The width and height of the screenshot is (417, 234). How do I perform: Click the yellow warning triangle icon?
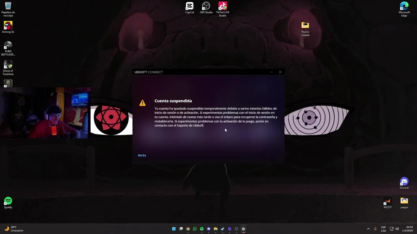[142, 103]
